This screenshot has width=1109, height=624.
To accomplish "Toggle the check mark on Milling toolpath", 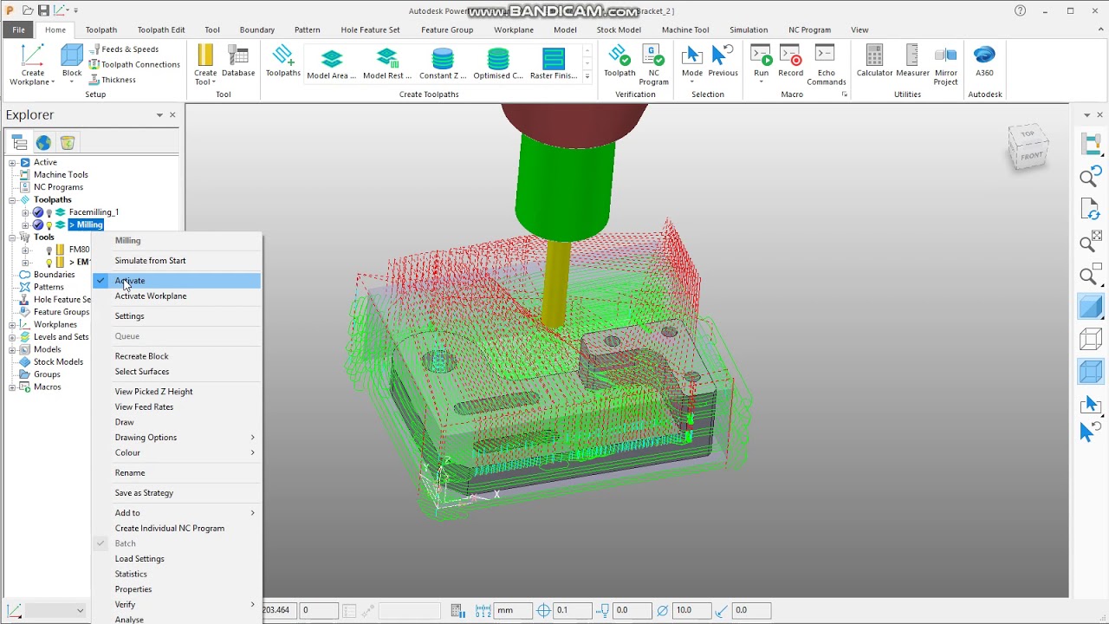I will coord(38,224).
